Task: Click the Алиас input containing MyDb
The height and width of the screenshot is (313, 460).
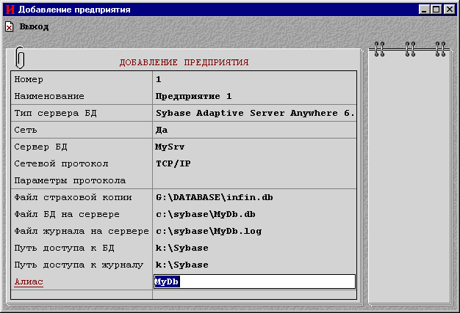Action: click(254, 281)
